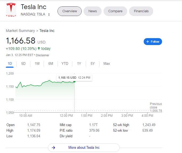The height and width of the screenshot is (153, 182).
Task: Go to the Financials tab
Action: click(x=141, y=11)
